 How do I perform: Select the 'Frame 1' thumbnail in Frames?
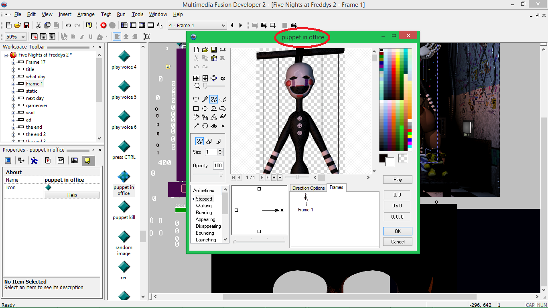coord(306,203)
